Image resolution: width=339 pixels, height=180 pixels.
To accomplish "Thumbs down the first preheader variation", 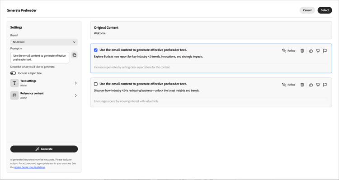I will pos(318,51).
